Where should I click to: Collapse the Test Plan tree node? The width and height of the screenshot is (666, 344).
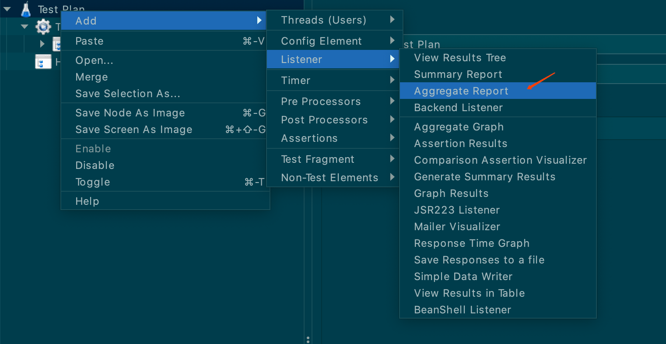[x=7, y=9]
